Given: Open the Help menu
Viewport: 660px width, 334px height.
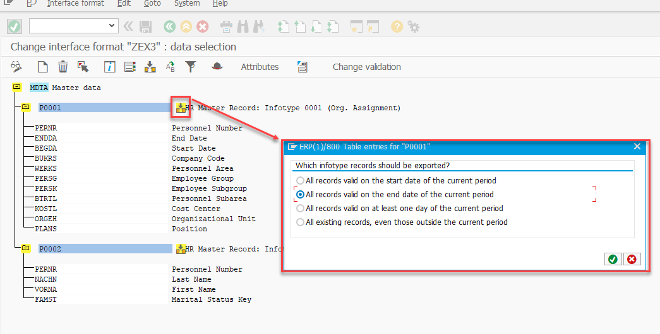Looking at the screenshot, I should point(220,3).
